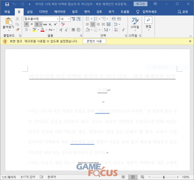Toggle center paragraph alignment
The height and width of the screenshot is (180, 194).
[x=93, y=24]
